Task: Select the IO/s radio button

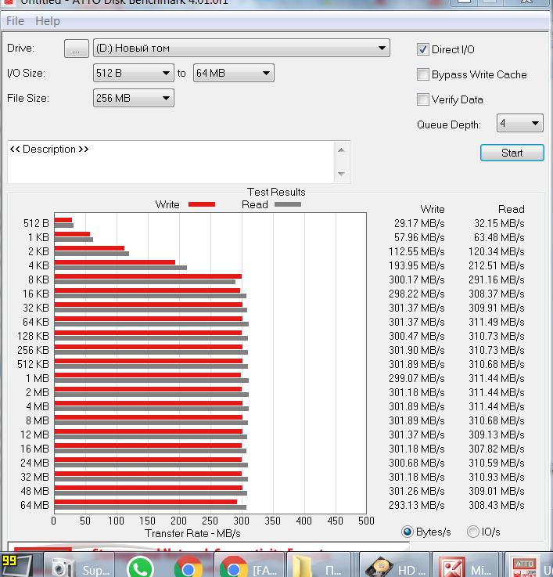Action: tap(473, 532)
